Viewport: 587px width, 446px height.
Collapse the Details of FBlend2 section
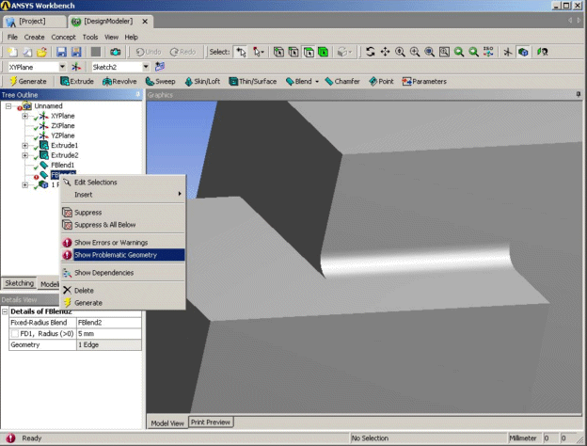tap(6, 311)
